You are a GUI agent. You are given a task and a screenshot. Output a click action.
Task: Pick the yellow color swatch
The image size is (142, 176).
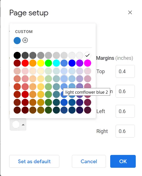click(x=41, y=63)
